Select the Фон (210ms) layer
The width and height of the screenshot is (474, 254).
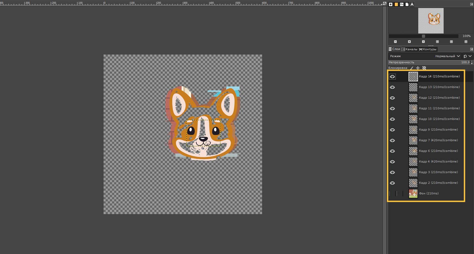[x=429, y=193]
